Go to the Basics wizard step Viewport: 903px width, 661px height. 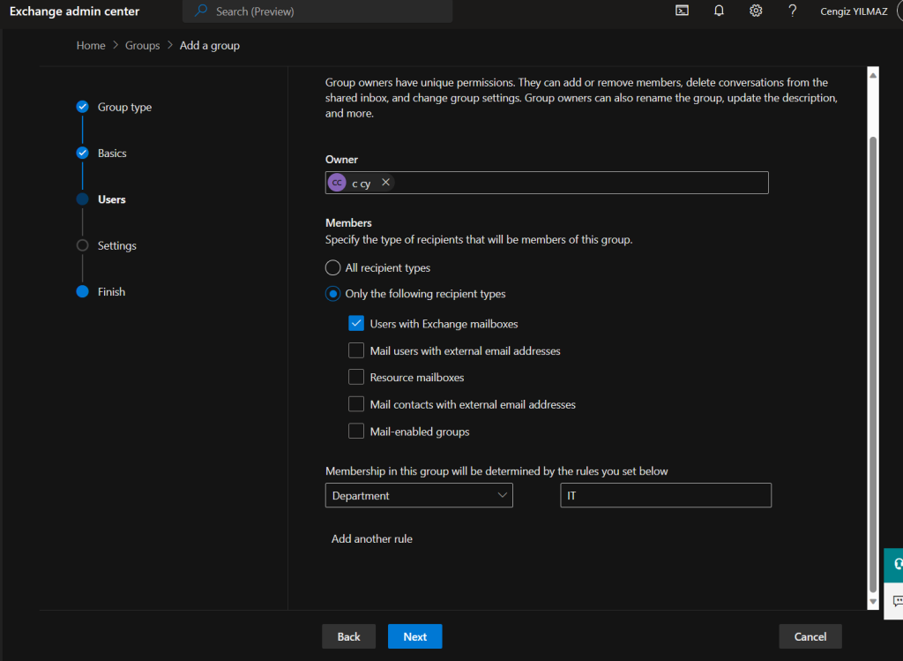point(112,154)
